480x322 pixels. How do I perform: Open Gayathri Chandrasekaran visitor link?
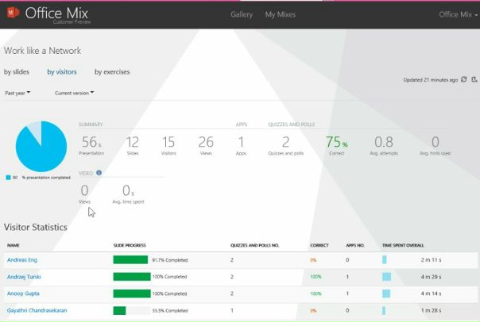(x=37, y=310)
